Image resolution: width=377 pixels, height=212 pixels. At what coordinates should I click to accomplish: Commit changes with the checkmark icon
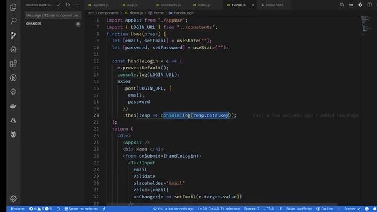point(58,5)
